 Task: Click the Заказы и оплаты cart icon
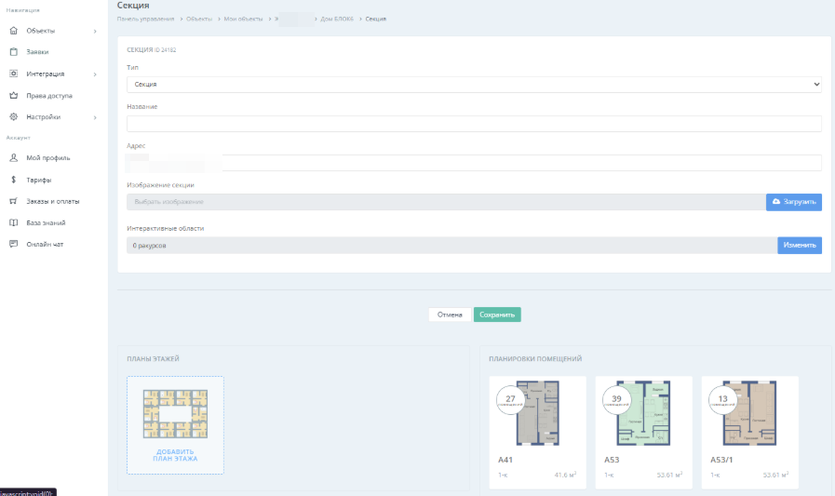coord(14,201)
